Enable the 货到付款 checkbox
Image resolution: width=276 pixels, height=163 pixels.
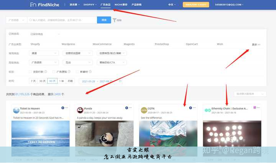pos(30,72)
